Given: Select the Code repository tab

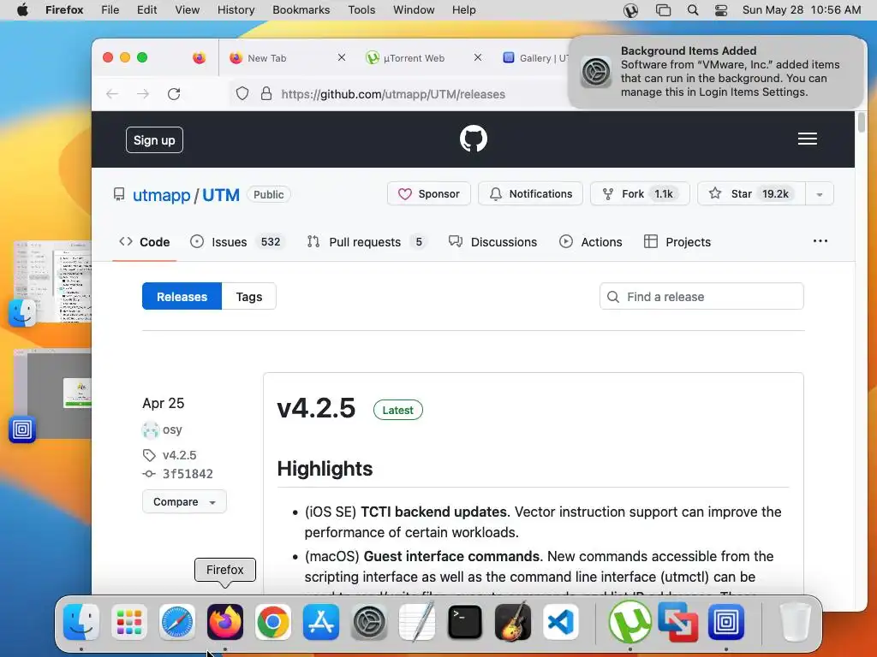Looking at the screenshot, I should click(x=144, y=242).
